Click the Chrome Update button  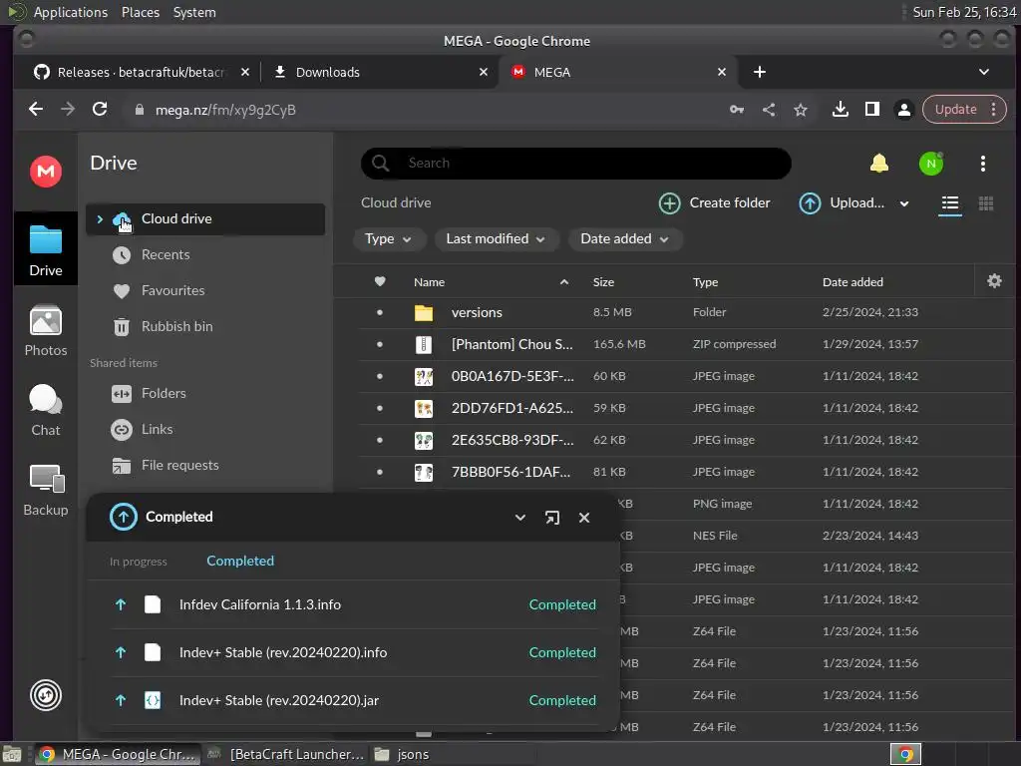964,110
